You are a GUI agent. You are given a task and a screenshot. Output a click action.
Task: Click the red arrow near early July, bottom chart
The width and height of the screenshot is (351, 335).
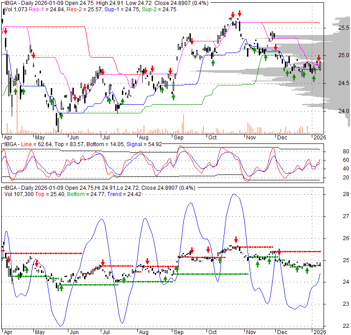tap(103, 263)
